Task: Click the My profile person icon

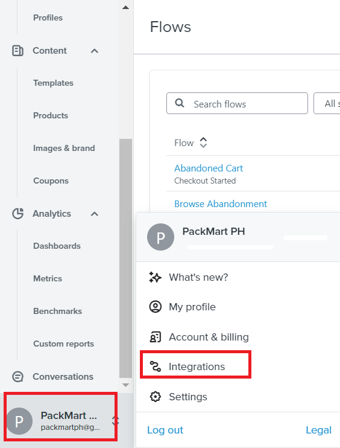Action: coord(155,307)
